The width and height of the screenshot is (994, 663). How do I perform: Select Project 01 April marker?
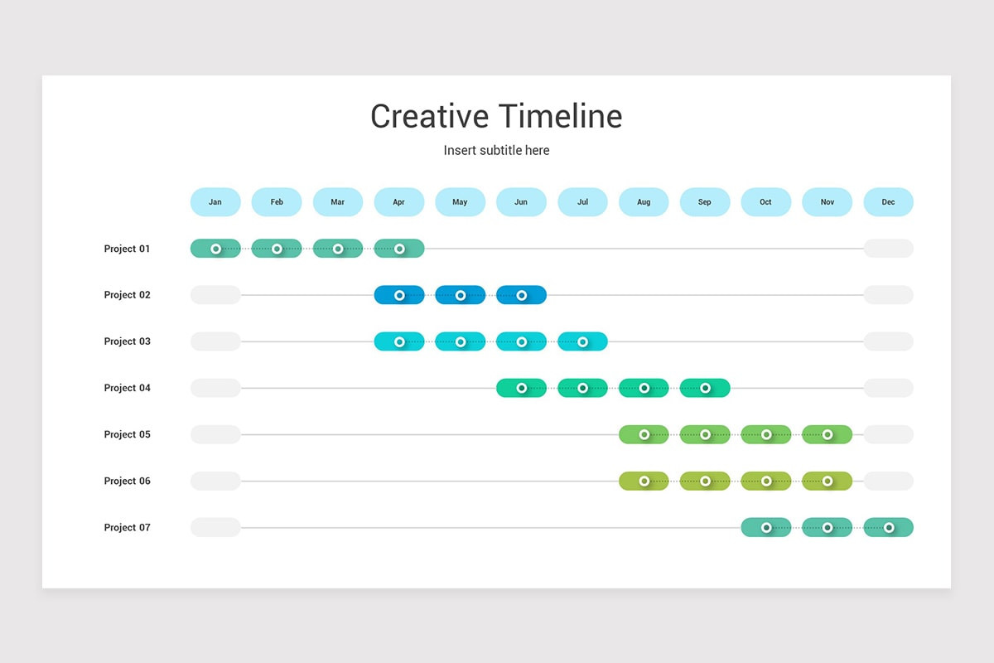pos(399,249)
